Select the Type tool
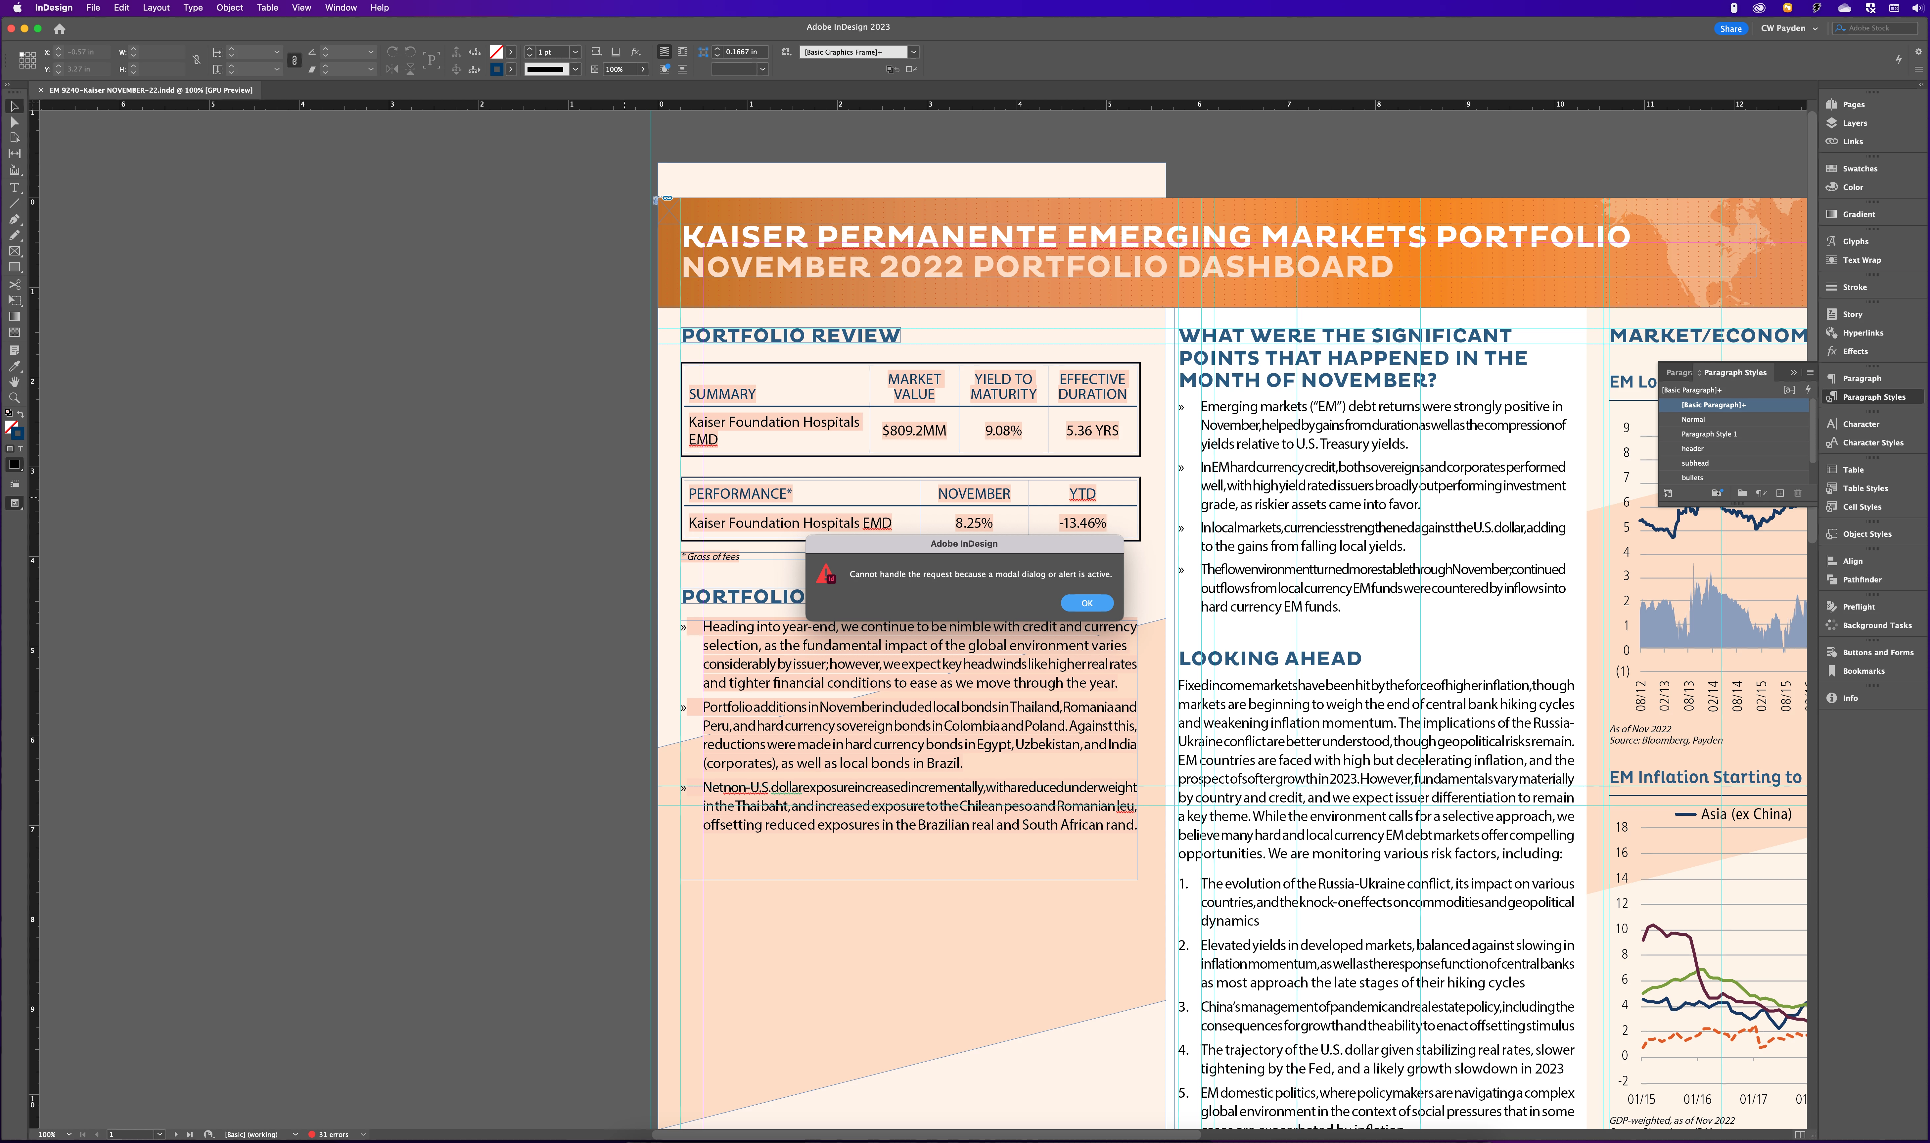 pyautogui.click(x=14, y=187)
